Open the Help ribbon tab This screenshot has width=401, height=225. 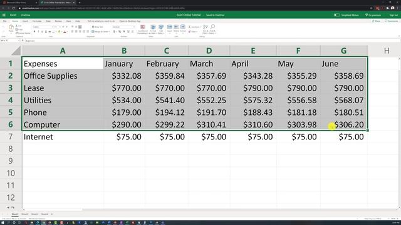click(78, 21)
